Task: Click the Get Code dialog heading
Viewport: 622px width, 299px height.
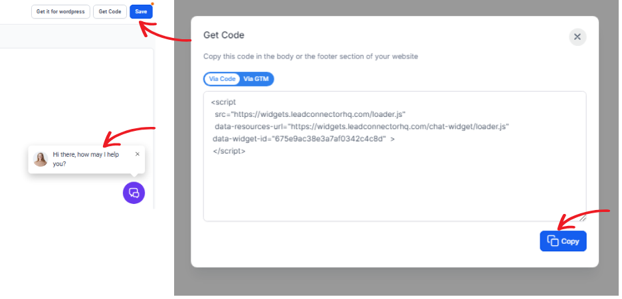Action: (x=224, y=35)
